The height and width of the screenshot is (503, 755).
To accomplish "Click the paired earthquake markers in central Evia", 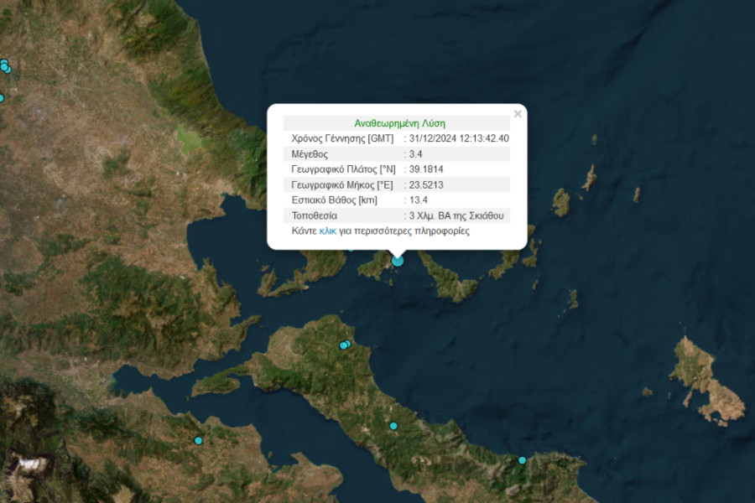I will 344,345.
